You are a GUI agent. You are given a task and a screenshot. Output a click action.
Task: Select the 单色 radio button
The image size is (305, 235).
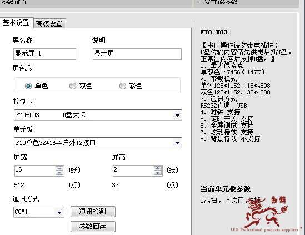(x=28, y=86)
